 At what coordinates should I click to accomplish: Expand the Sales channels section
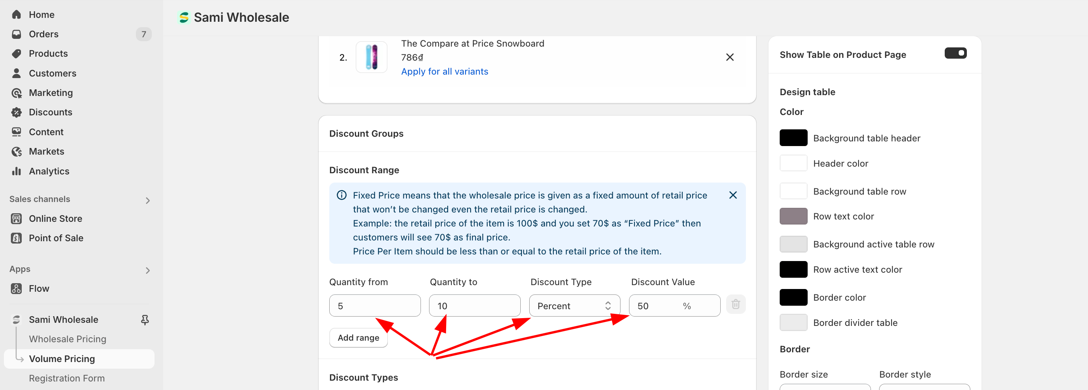point(148,200)
